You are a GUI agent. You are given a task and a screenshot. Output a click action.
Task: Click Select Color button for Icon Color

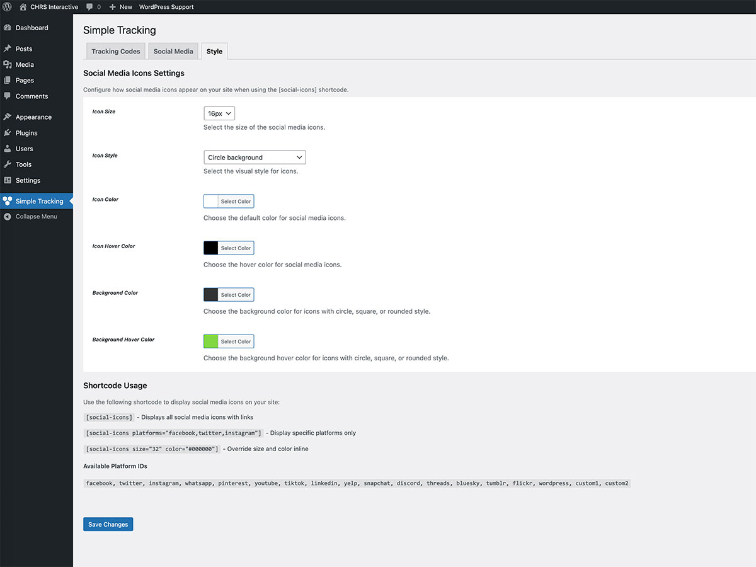(x=236, y=202)
